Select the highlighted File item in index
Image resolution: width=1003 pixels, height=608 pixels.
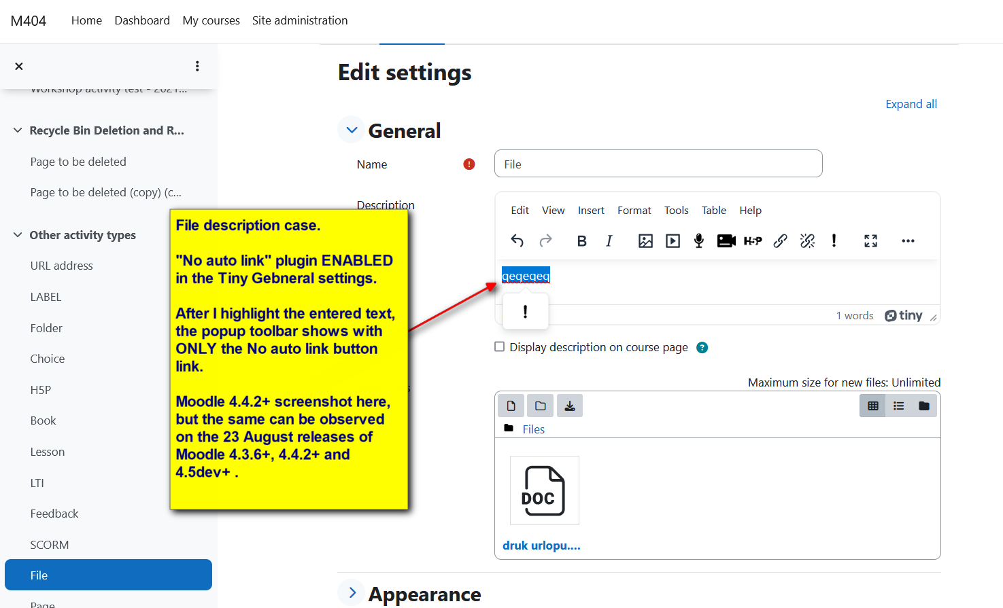pyautogui.click(x=108, y=575)
